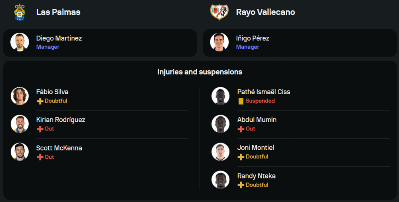Screen dimensions: 399x202
Task: View Randy Nteka's player name link
Action: [x=256, y=176]
